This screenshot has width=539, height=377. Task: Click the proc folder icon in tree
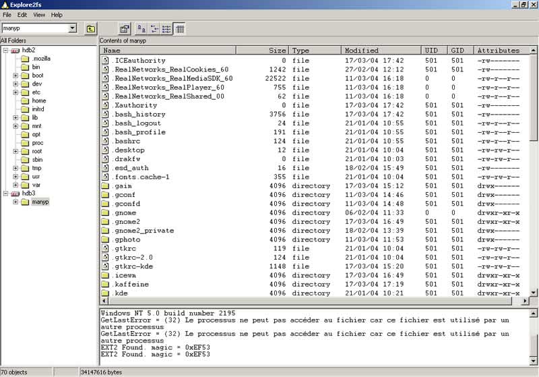point(25,143)
